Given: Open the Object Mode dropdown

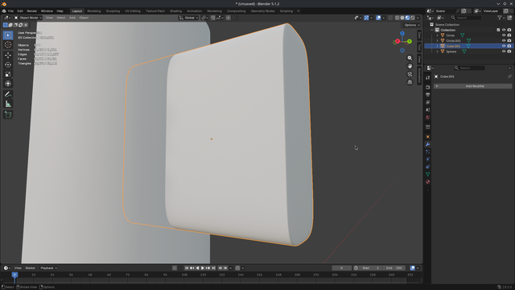Looking at the screenshot, I should [28, 18].
